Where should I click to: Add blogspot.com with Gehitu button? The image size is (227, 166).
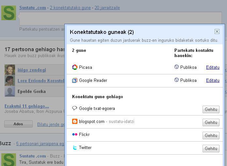(x=211, y=122)
